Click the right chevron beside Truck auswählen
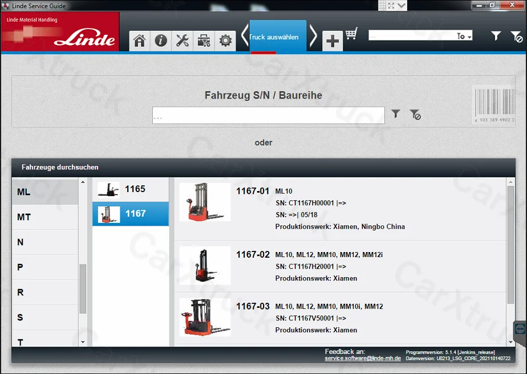The image size is (527, 374). tap(313, 35)
